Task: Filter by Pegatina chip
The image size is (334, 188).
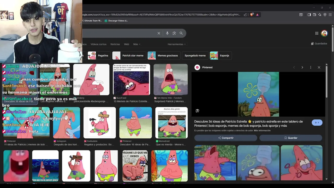Action: pyautogui.click(x=99, y=55)
